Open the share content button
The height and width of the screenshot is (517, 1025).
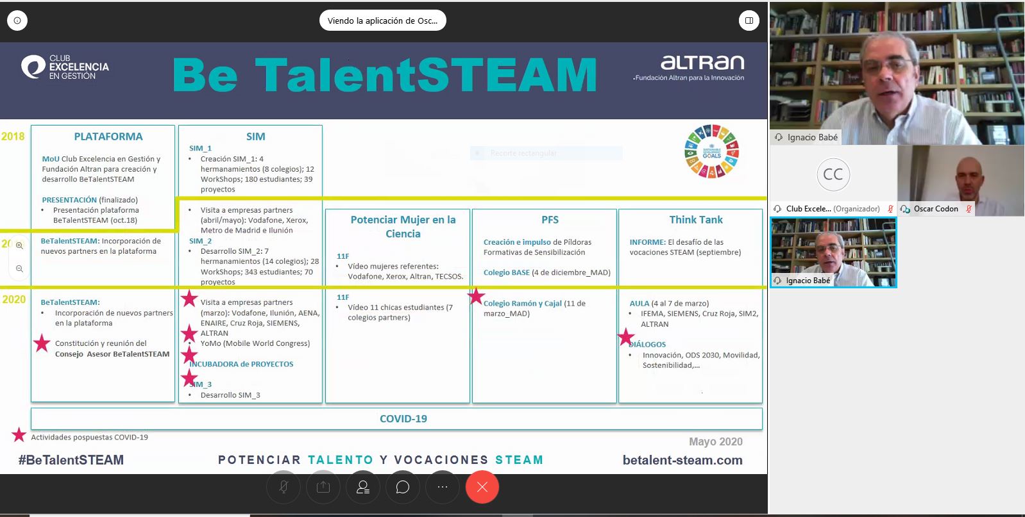[x=323, y=488]
